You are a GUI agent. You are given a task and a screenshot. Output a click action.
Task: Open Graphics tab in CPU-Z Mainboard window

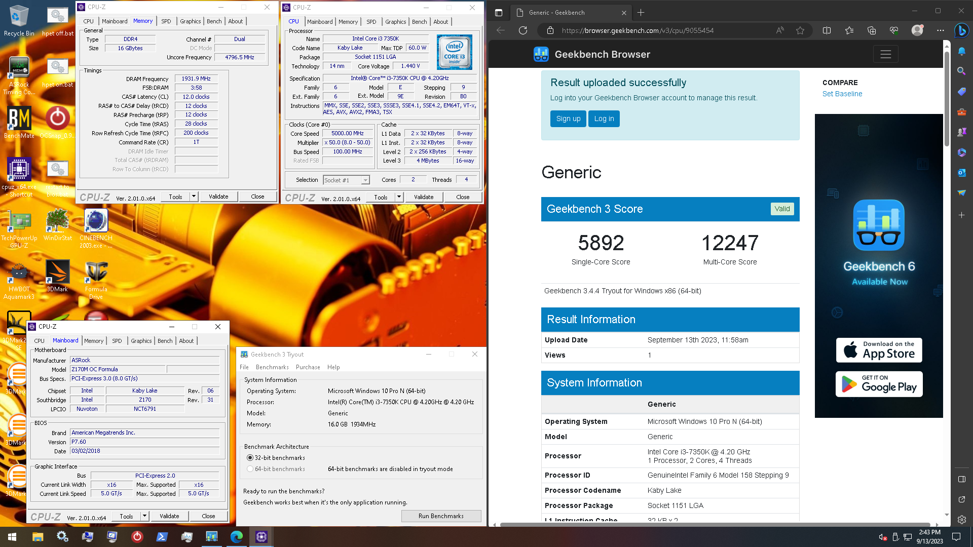(141, 341)
